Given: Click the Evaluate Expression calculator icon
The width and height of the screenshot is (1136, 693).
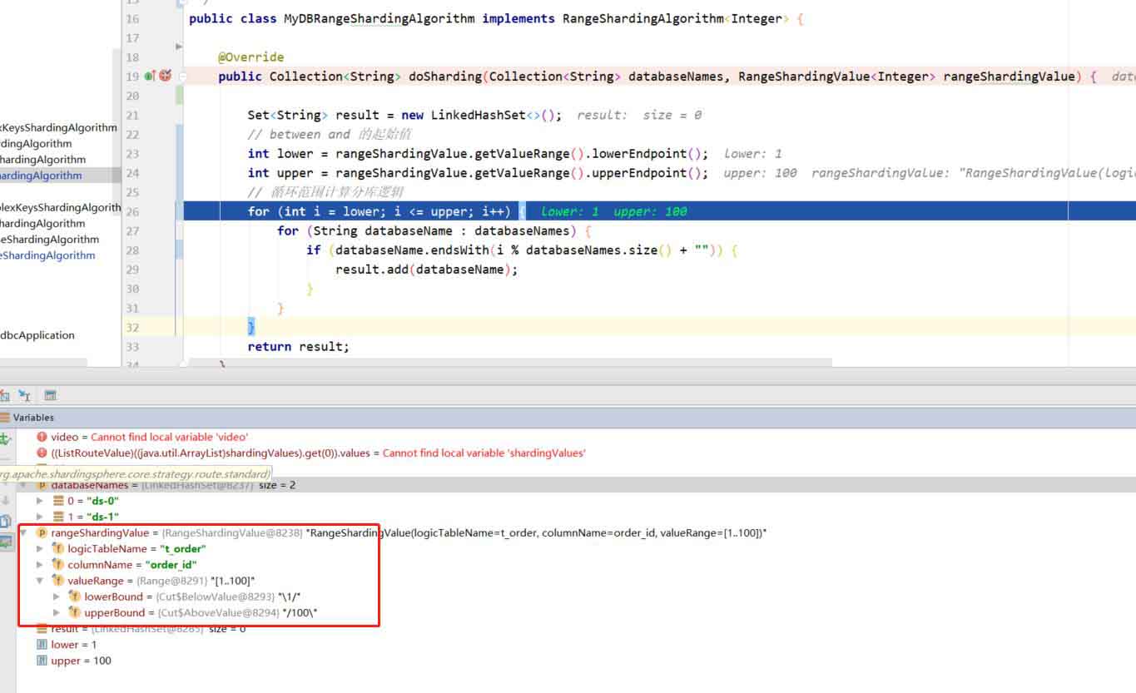Looking at the screenshot, I should pos(51,396).
